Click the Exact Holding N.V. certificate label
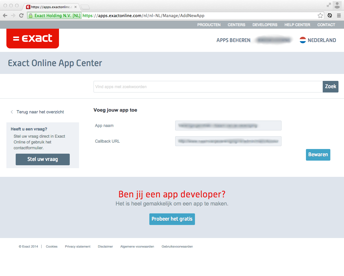This screenshot has height=276, width=344. (x=57, y=16)
